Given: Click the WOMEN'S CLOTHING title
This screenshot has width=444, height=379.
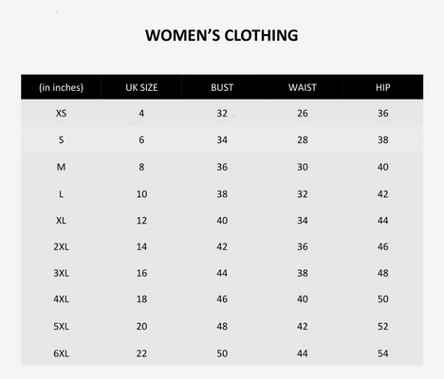Looking at the screenshot, I should point(222,35).
